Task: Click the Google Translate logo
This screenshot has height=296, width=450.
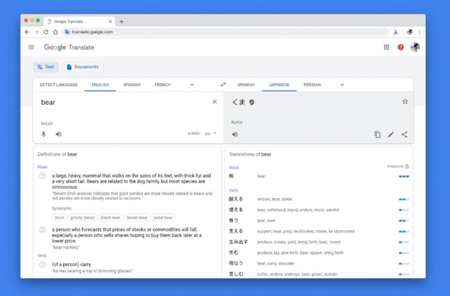Action: pos(69,47)
